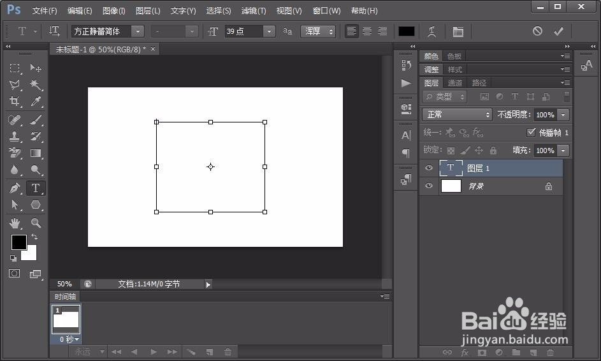The width and height of the screenshot is (601, 361).
Task: Switch to 通道 tab
Action: coord(455,83)
